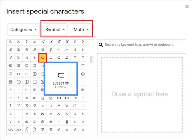The height and width of the screenshot is (140, 192).
Task: Select the highlighted subset-of symbol
Action: 43,58
